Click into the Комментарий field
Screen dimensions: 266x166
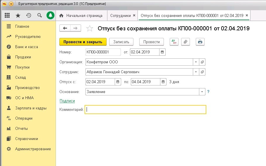[145, 109]
